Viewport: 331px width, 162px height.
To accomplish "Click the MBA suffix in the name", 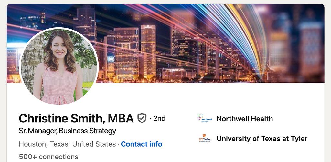I will pos(120,119).
